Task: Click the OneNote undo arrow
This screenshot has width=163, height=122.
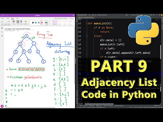Action: coord(3,16)
